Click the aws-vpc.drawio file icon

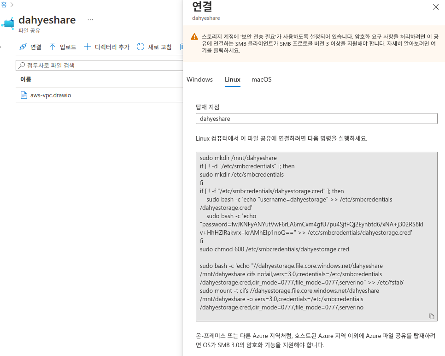point(24,95)
